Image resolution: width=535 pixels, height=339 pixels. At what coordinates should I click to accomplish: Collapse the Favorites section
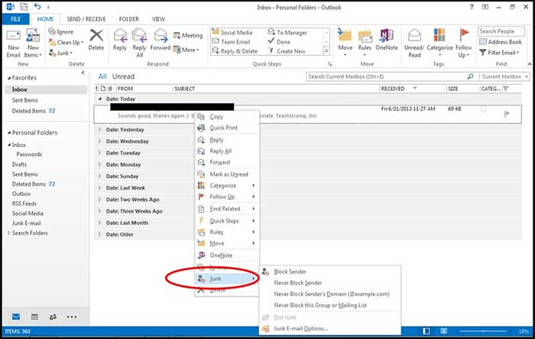click(9, 78)
